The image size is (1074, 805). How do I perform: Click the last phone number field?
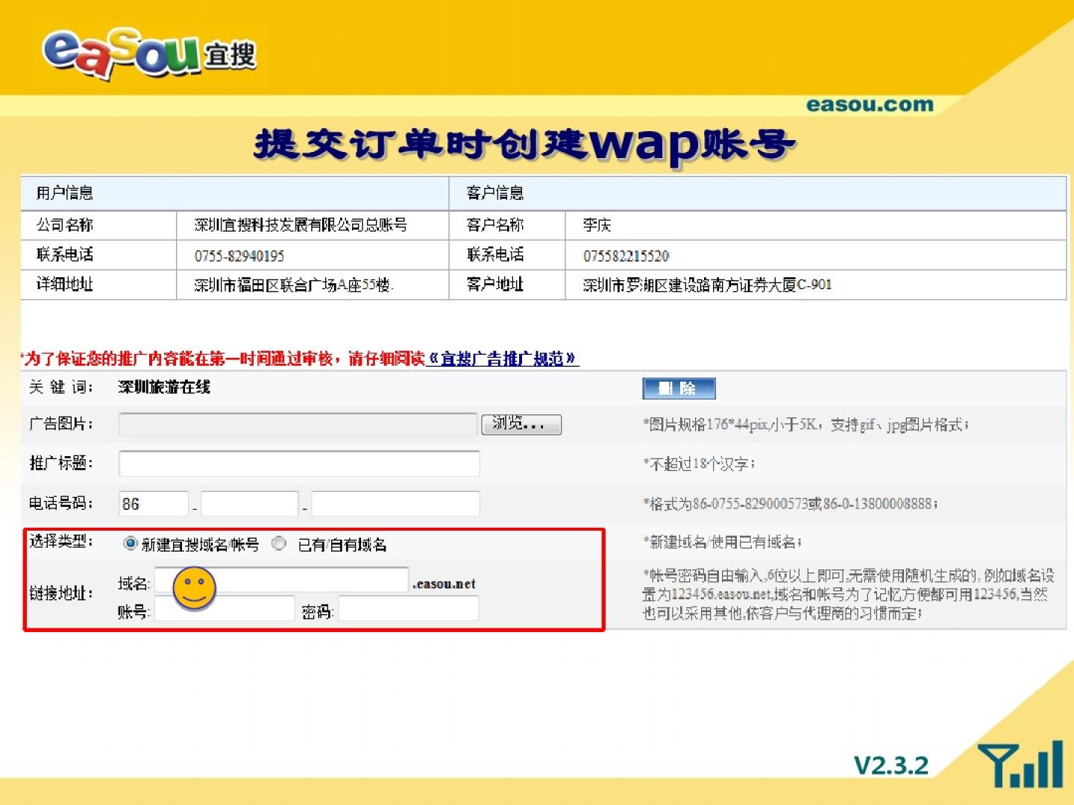pos(395,504)
